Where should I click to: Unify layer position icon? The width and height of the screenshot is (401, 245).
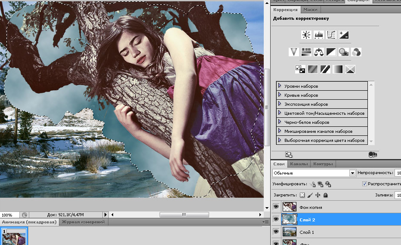[x=313, y=184]
